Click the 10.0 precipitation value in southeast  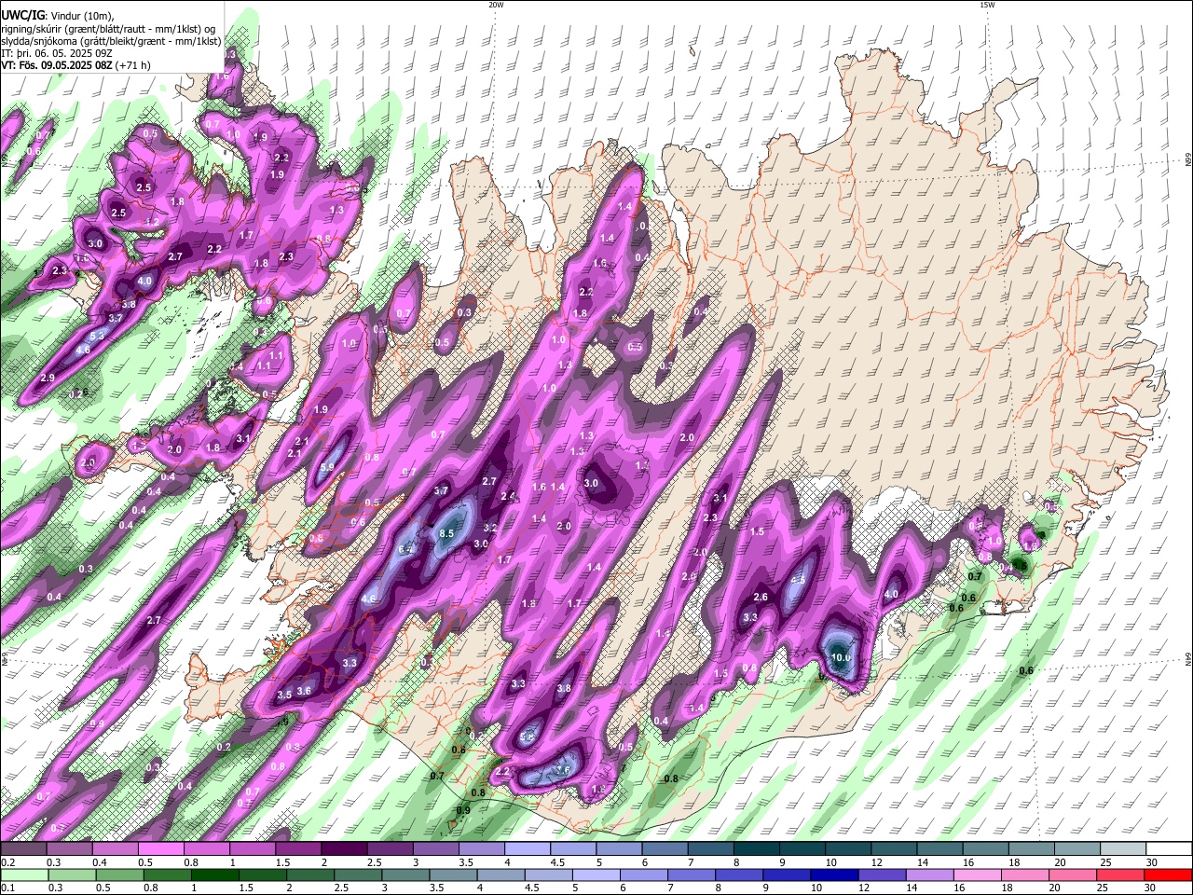tap(841, 657)
